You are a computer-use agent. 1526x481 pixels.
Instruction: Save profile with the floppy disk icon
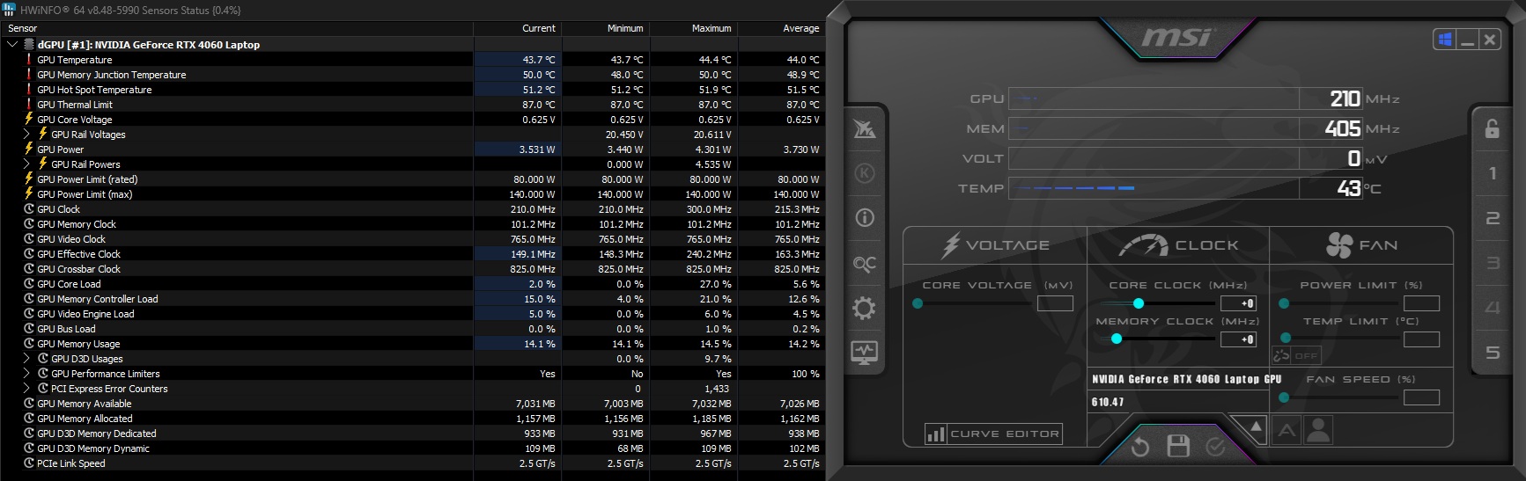click(1178, 446)
